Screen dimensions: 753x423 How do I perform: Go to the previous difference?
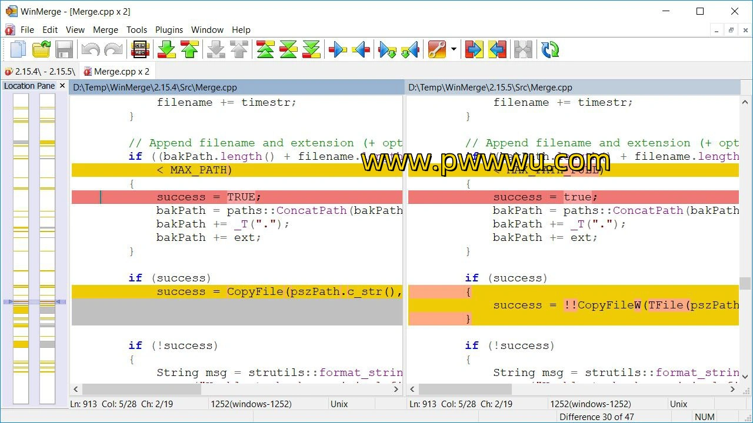189,49
